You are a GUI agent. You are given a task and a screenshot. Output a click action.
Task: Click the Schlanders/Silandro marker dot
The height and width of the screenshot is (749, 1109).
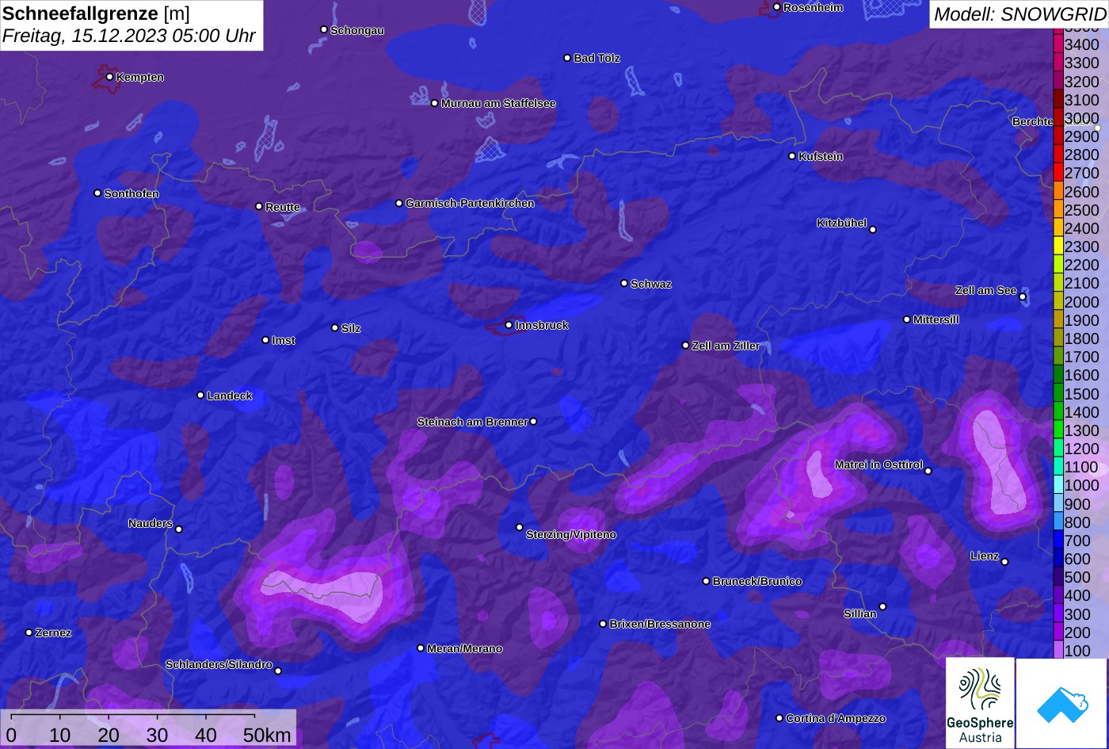tap(278, 671)
